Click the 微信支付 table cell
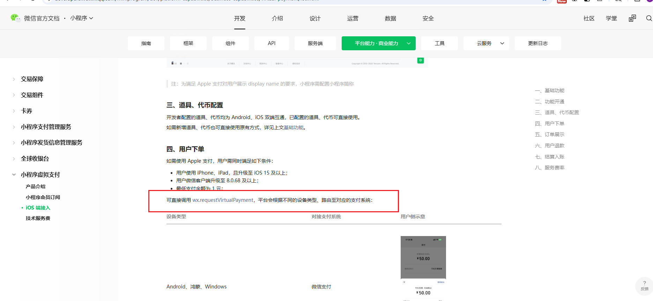Image resolution: width=653 pixels, height=301 pixels. (x=321, y=287)
